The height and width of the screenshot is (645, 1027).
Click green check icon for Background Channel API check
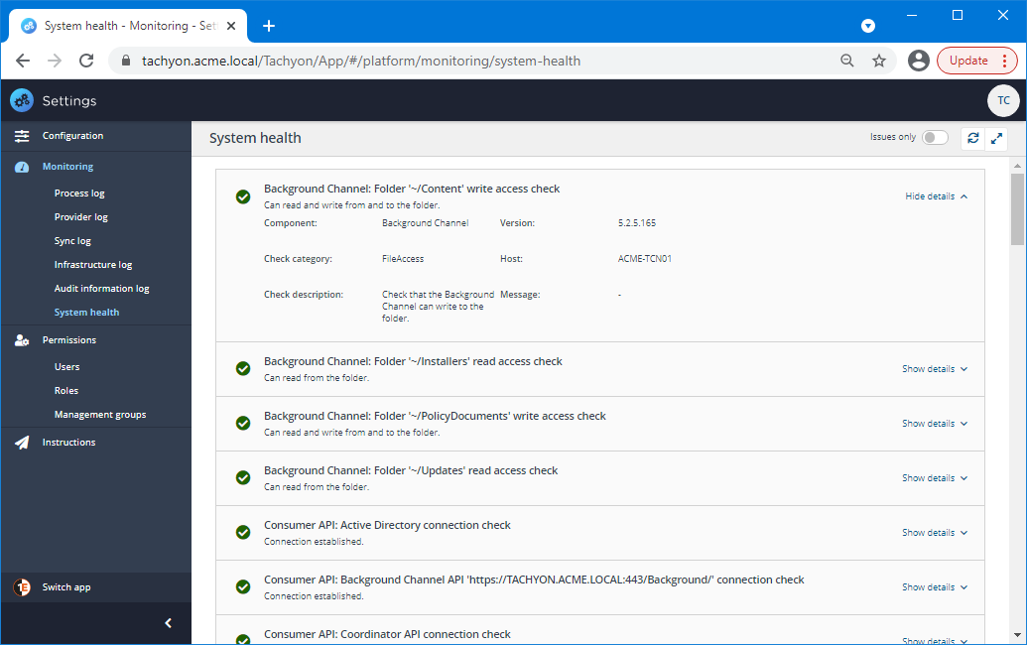pos(243,586)
